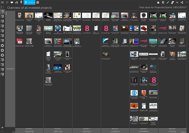Open the search magnifier tool
The image size is (189, 133).
[7, 2]
